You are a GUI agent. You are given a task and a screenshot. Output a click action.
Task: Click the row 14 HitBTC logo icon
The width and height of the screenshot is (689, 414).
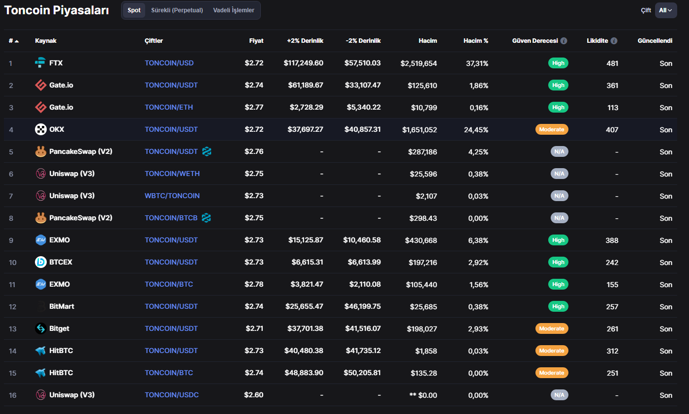tap(40, 351)
